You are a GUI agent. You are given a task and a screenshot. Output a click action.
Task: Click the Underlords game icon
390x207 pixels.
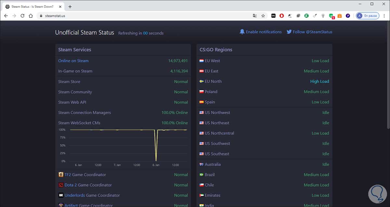(61, 195)
